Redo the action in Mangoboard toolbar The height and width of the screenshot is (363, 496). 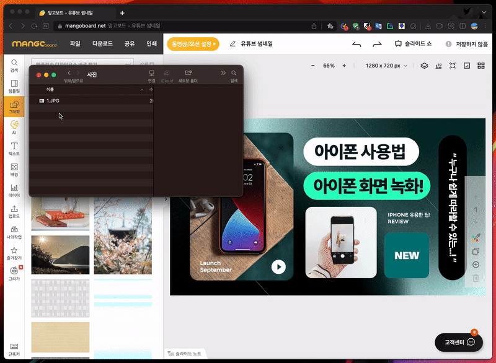pyautogui.click(x=377, y=44)
